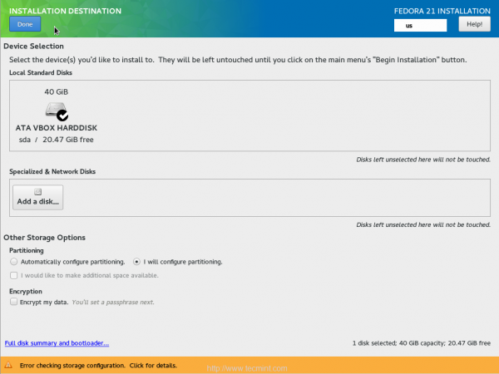Click the ATA VBOX HARDDISK name label

coord(57,128)
